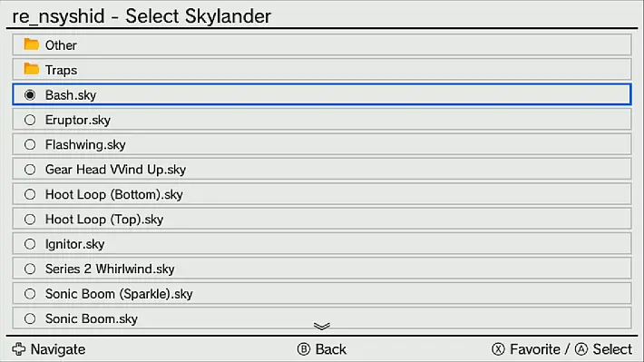
Task: Open the Traps folder icon
Action: tap(31, 69)
